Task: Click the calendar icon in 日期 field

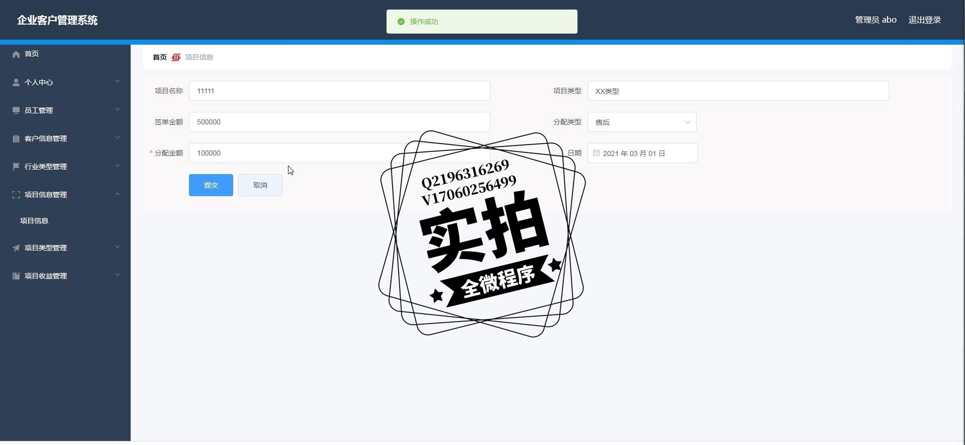Action: (x=596, y=153)
